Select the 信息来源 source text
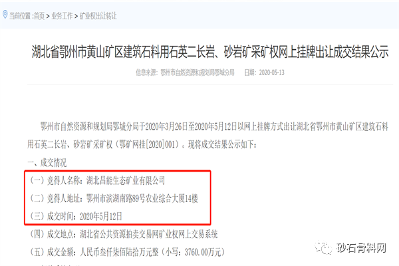 (185, 72)
